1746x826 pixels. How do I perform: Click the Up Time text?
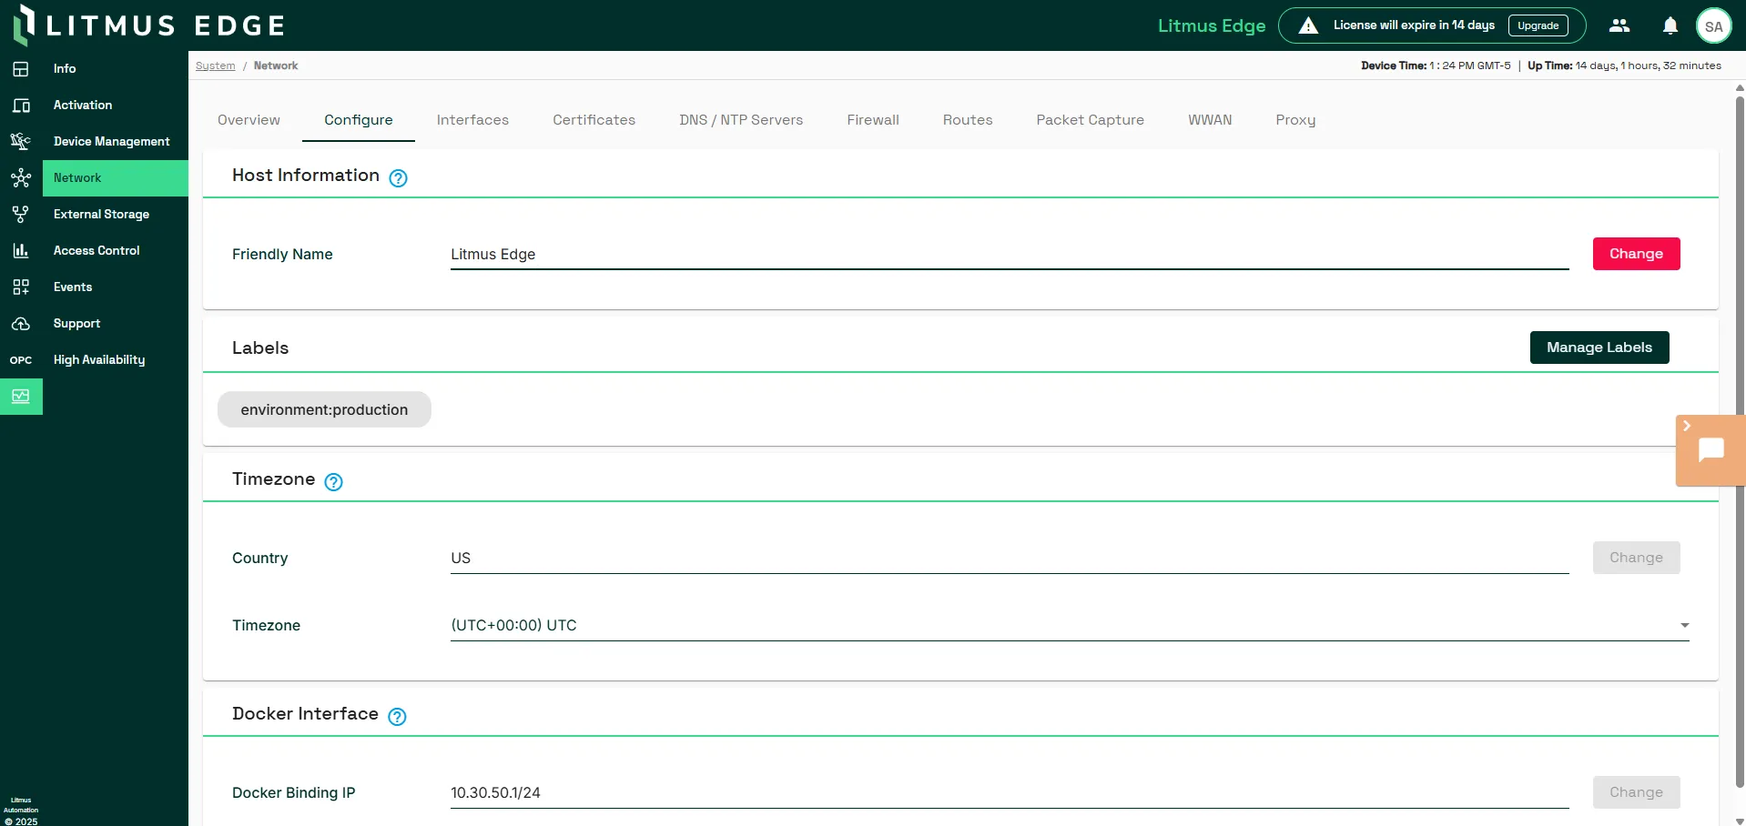tap(1624, 65)
